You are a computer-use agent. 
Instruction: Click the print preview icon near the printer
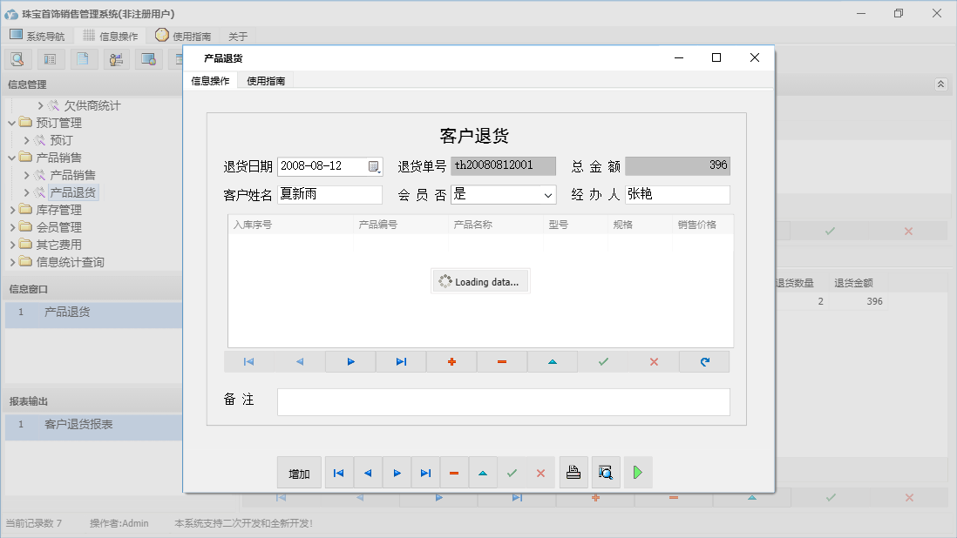point(605,473)
